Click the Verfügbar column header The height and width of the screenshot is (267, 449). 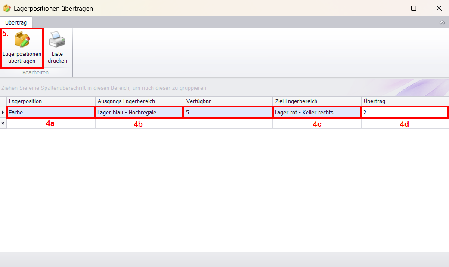228,101
